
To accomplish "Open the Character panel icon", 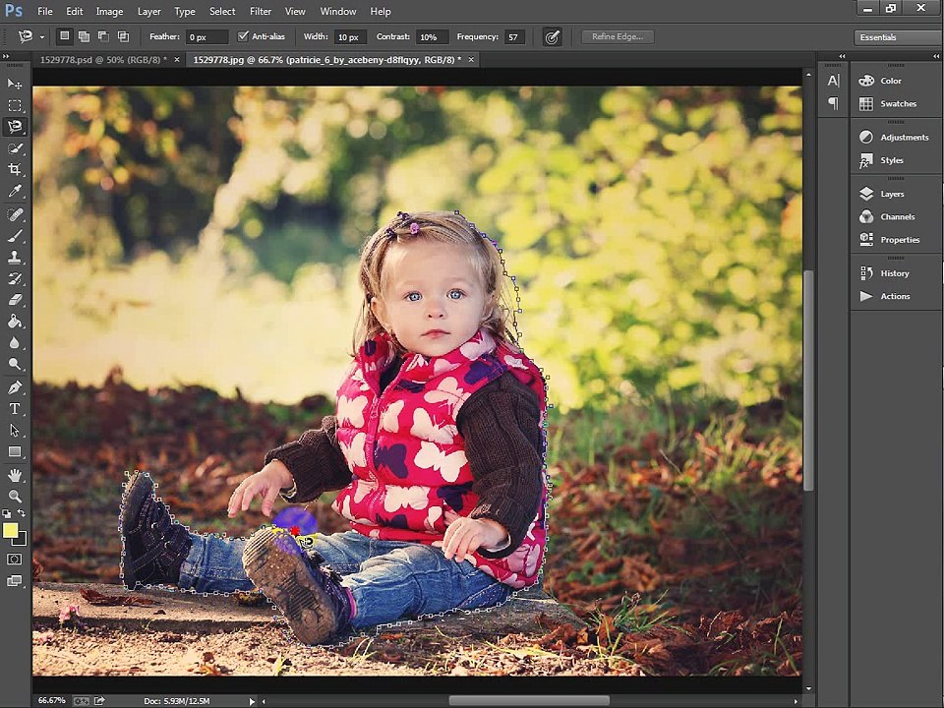I will tap(833, 81).
